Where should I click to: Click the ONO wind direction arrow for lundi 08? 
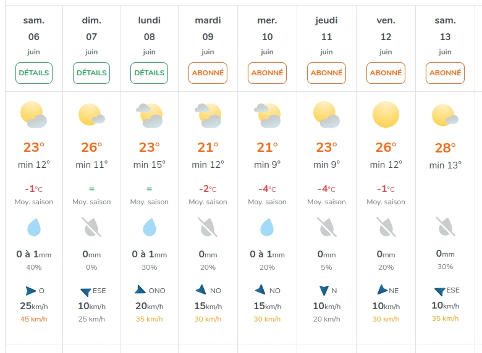[x=140, y=289]
